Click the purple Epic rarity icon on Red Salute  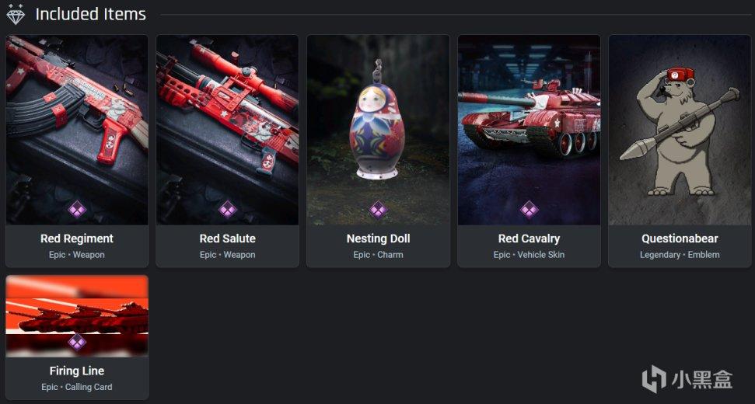pos(228,210)
